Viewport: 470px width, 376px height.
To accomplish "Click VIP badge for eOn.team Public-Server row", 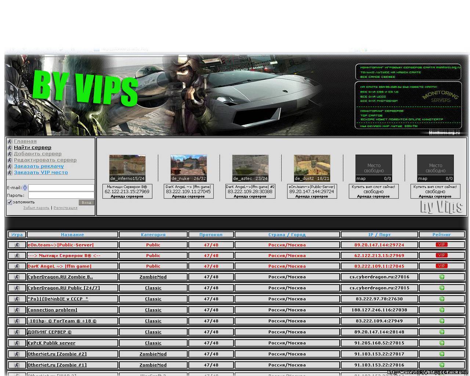I will (x=441, y=245).
